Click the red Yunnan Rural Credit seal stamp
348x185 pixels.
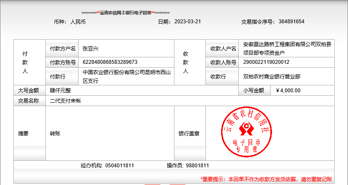(247, 133)
